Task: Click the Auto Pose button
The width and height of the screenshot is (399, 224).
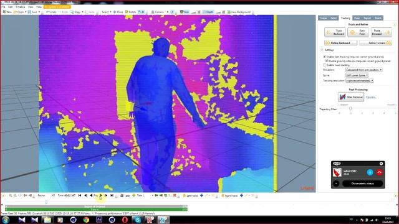Action: pos(358,32)
